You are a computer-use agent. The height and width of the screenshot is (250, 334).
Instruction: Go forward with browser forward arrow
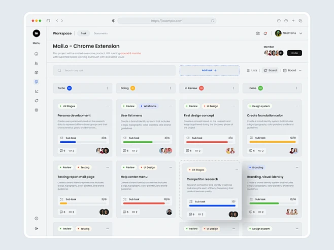pyautogui.click(x=62, y=21)
